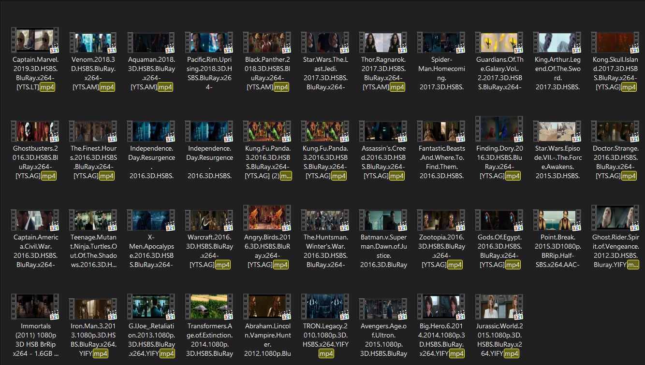Select the 'TRON.Legacy.2010.1080p' file name
The image size is (645, 365).
tap(325, 339)
